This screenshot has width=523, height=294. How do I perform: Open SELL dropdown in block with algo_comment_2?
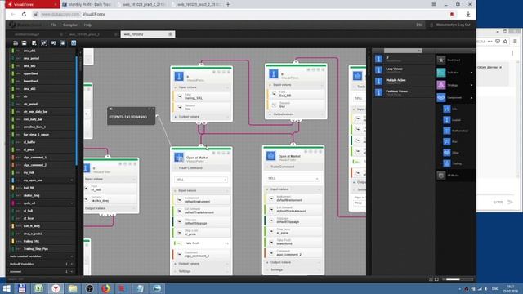click(x=293, y=179)
